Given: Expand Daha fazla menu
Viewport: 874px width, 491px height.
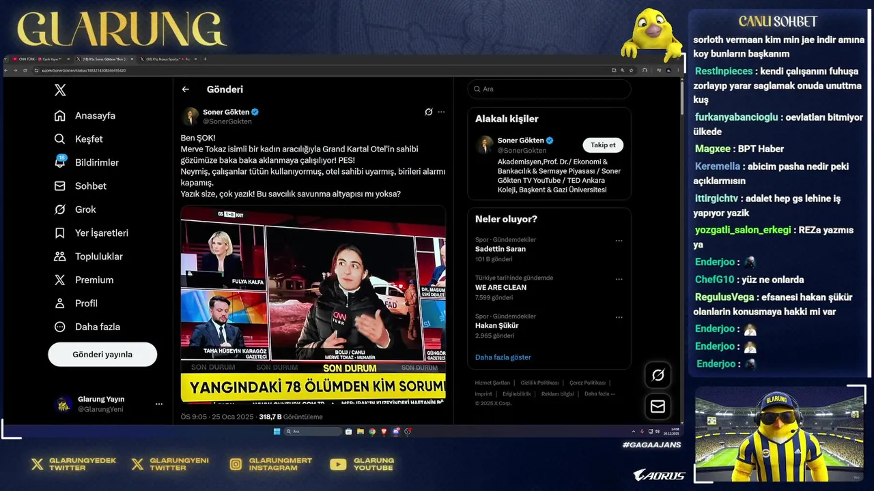Looking at the screenshot, I should point(87,327).
